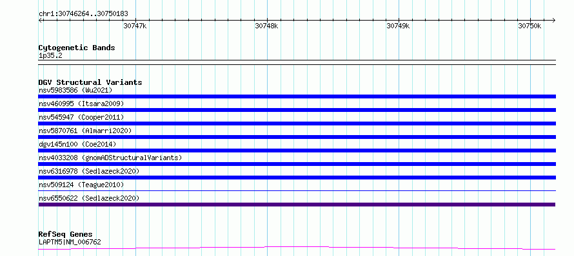Click variant label nsv6550622 (Sedlazeck2020)
Screen dimensions: 574x256
click(x=89, y=198)
